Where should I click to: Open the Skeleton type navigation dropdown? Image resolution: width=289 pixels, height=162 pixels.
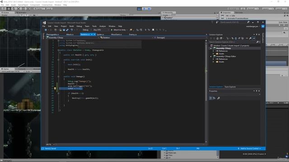tap(126, 37)
